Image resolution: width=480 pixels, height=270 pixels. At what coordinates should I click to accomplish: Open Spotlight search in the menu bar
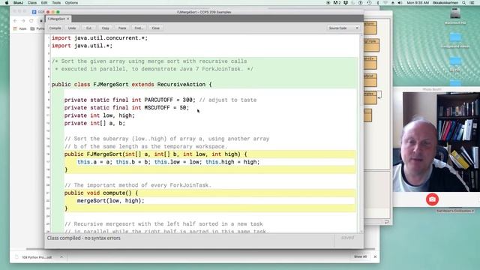pos(464,3)
